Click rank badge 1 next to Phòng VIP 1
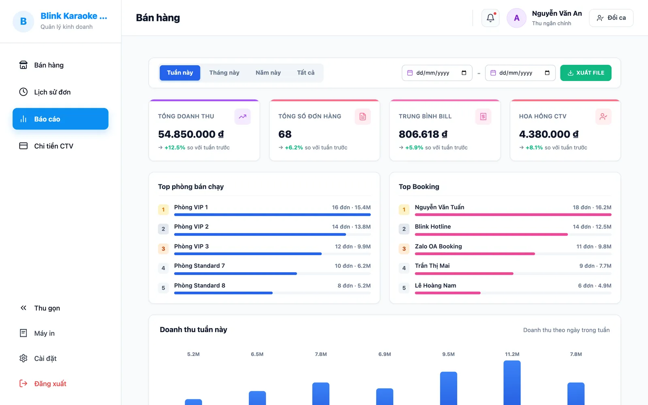Viewport: 648px width, 405px height. click(163, 210)
